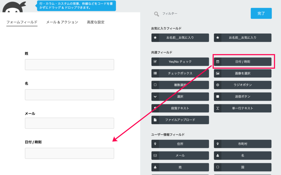Add the 単一行テキスト field
281x175 pixels.
[x=243, y=108]
